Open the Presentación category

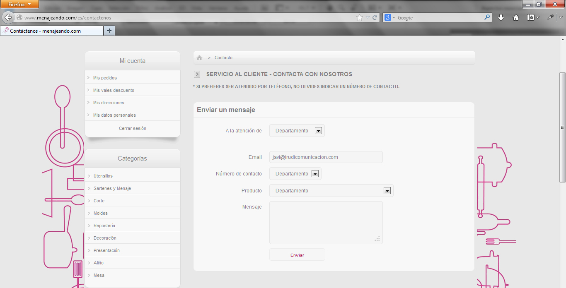(106, 250)
